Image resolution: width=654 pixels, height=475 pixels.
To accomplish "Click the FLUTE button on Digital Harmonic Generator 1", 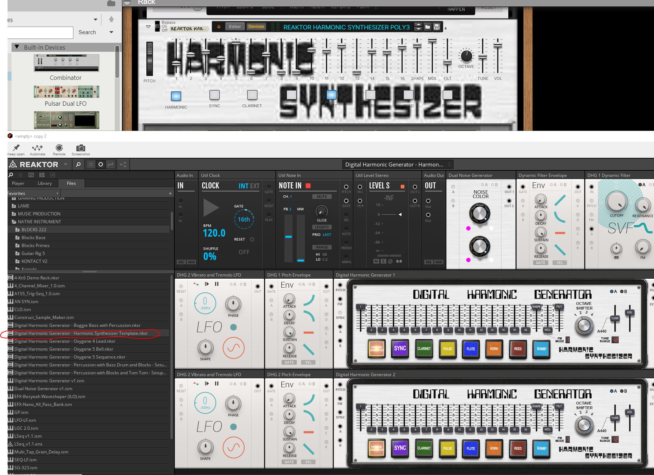I will click(x=471, y=348).
